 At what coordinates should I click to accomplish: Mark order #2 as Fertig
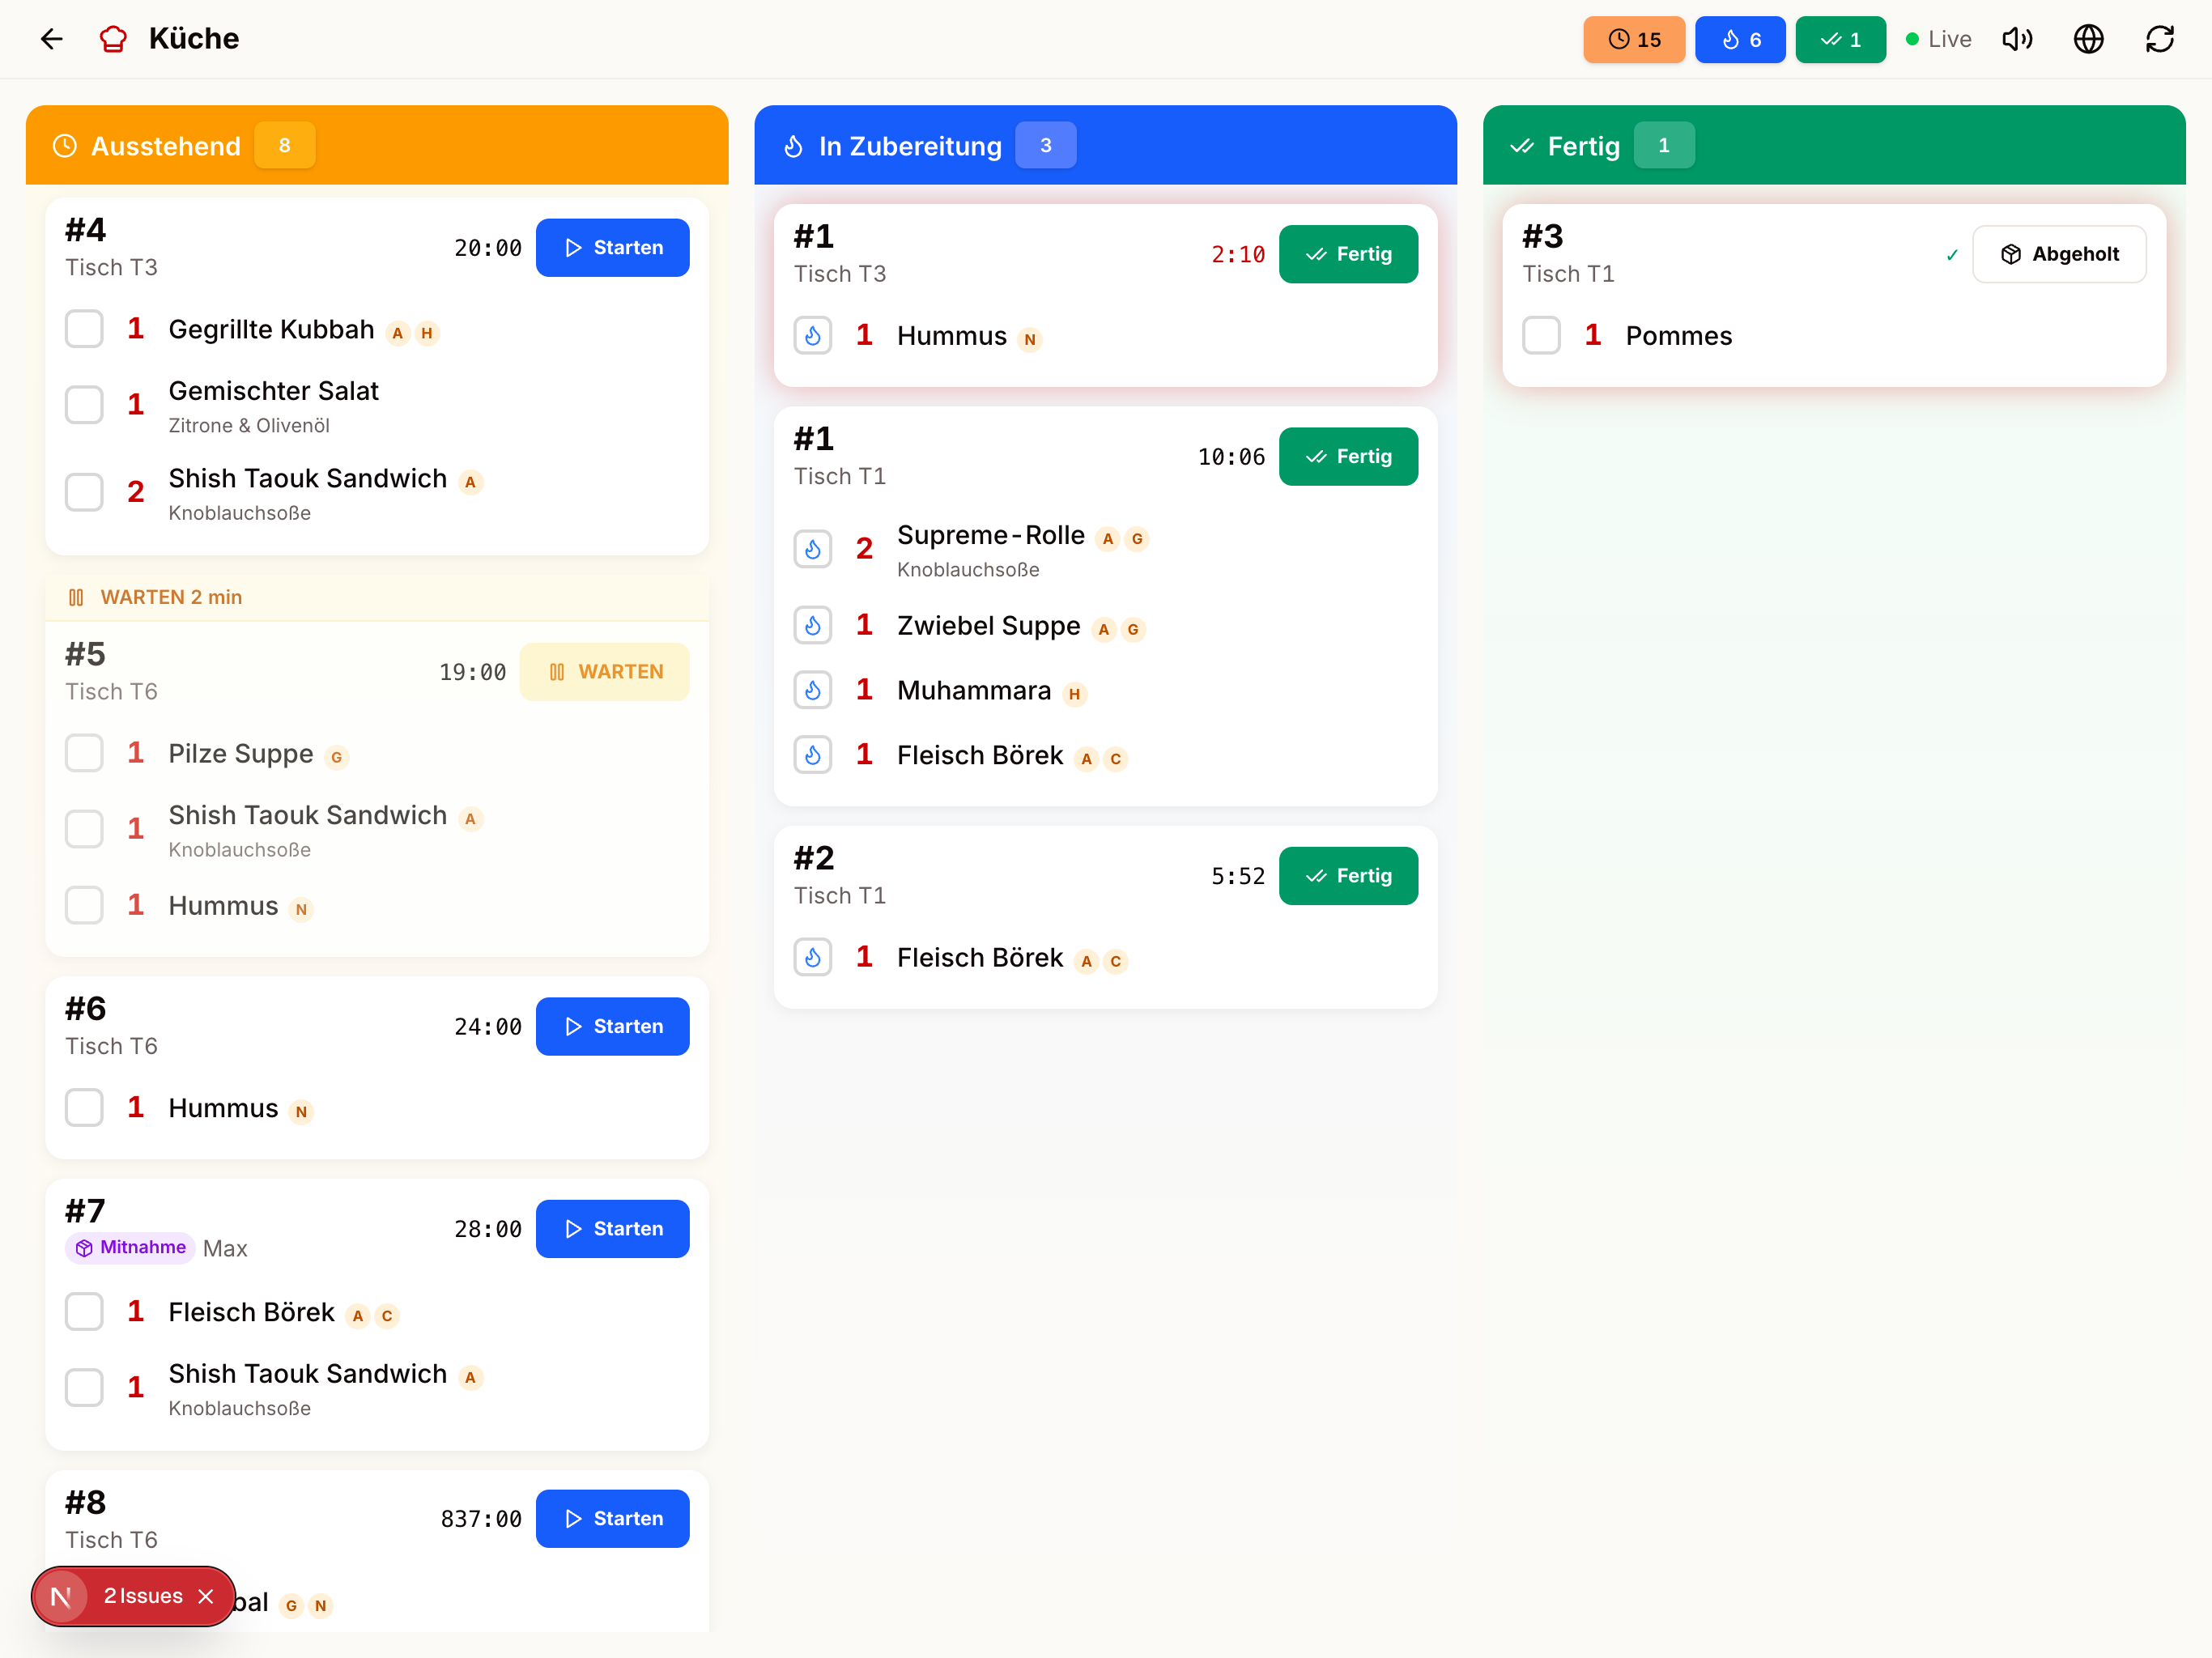(x=1348, y=875)
